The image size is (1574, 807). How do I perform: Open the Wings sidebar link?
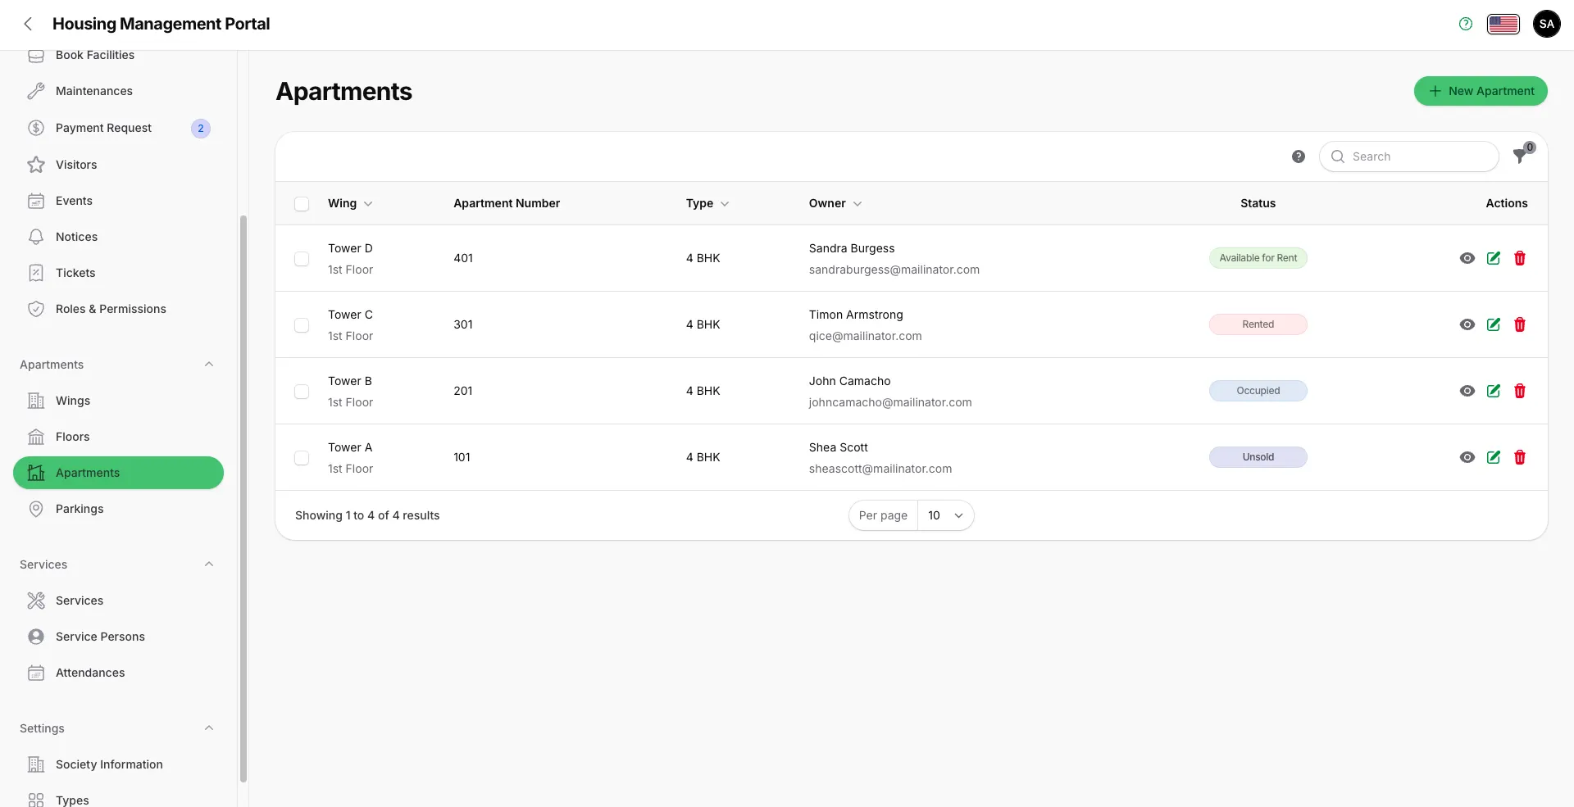pyautogui.click(x=73, y=401)
